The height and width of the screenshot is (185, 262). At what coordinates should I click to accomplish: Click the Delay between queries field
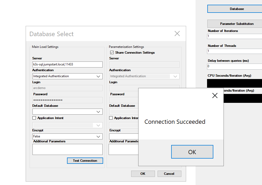click(x=235, y=66)
